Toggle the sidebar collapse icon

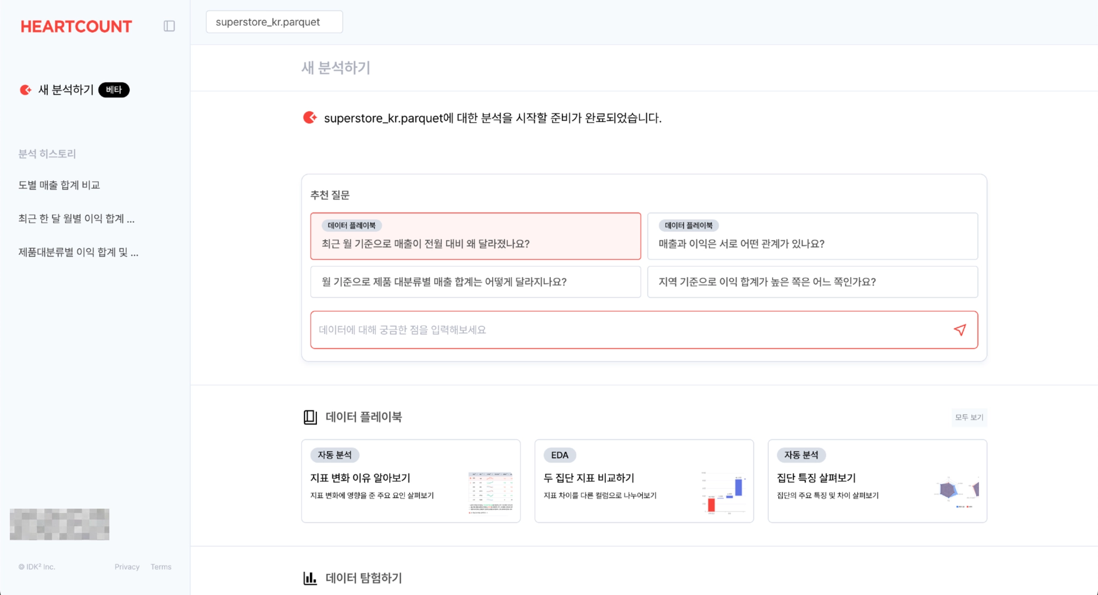point(169,26)
